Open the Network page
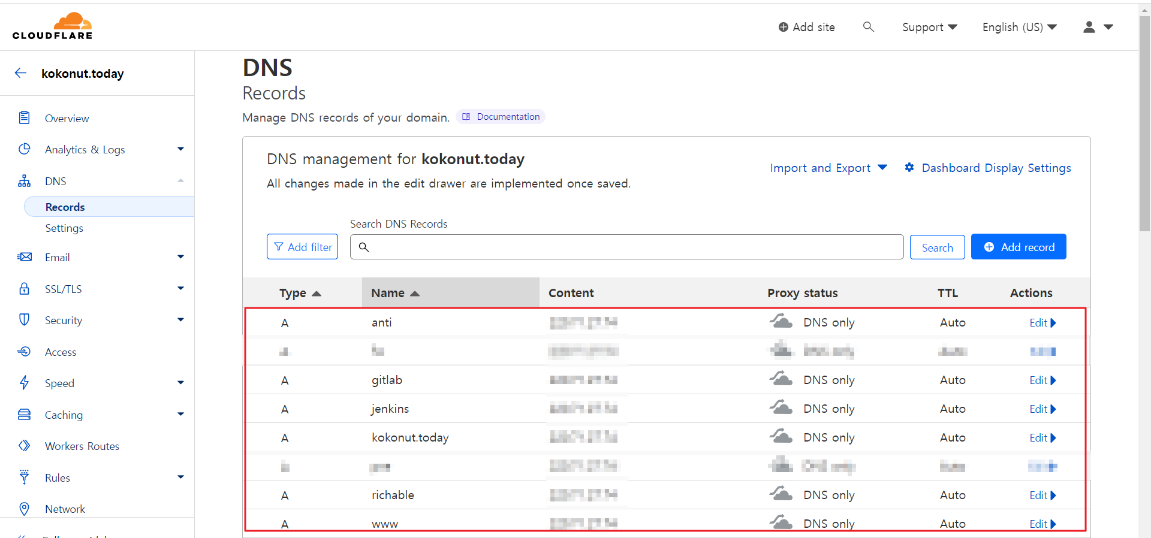The image size is (1151, 538). [65, 509]
